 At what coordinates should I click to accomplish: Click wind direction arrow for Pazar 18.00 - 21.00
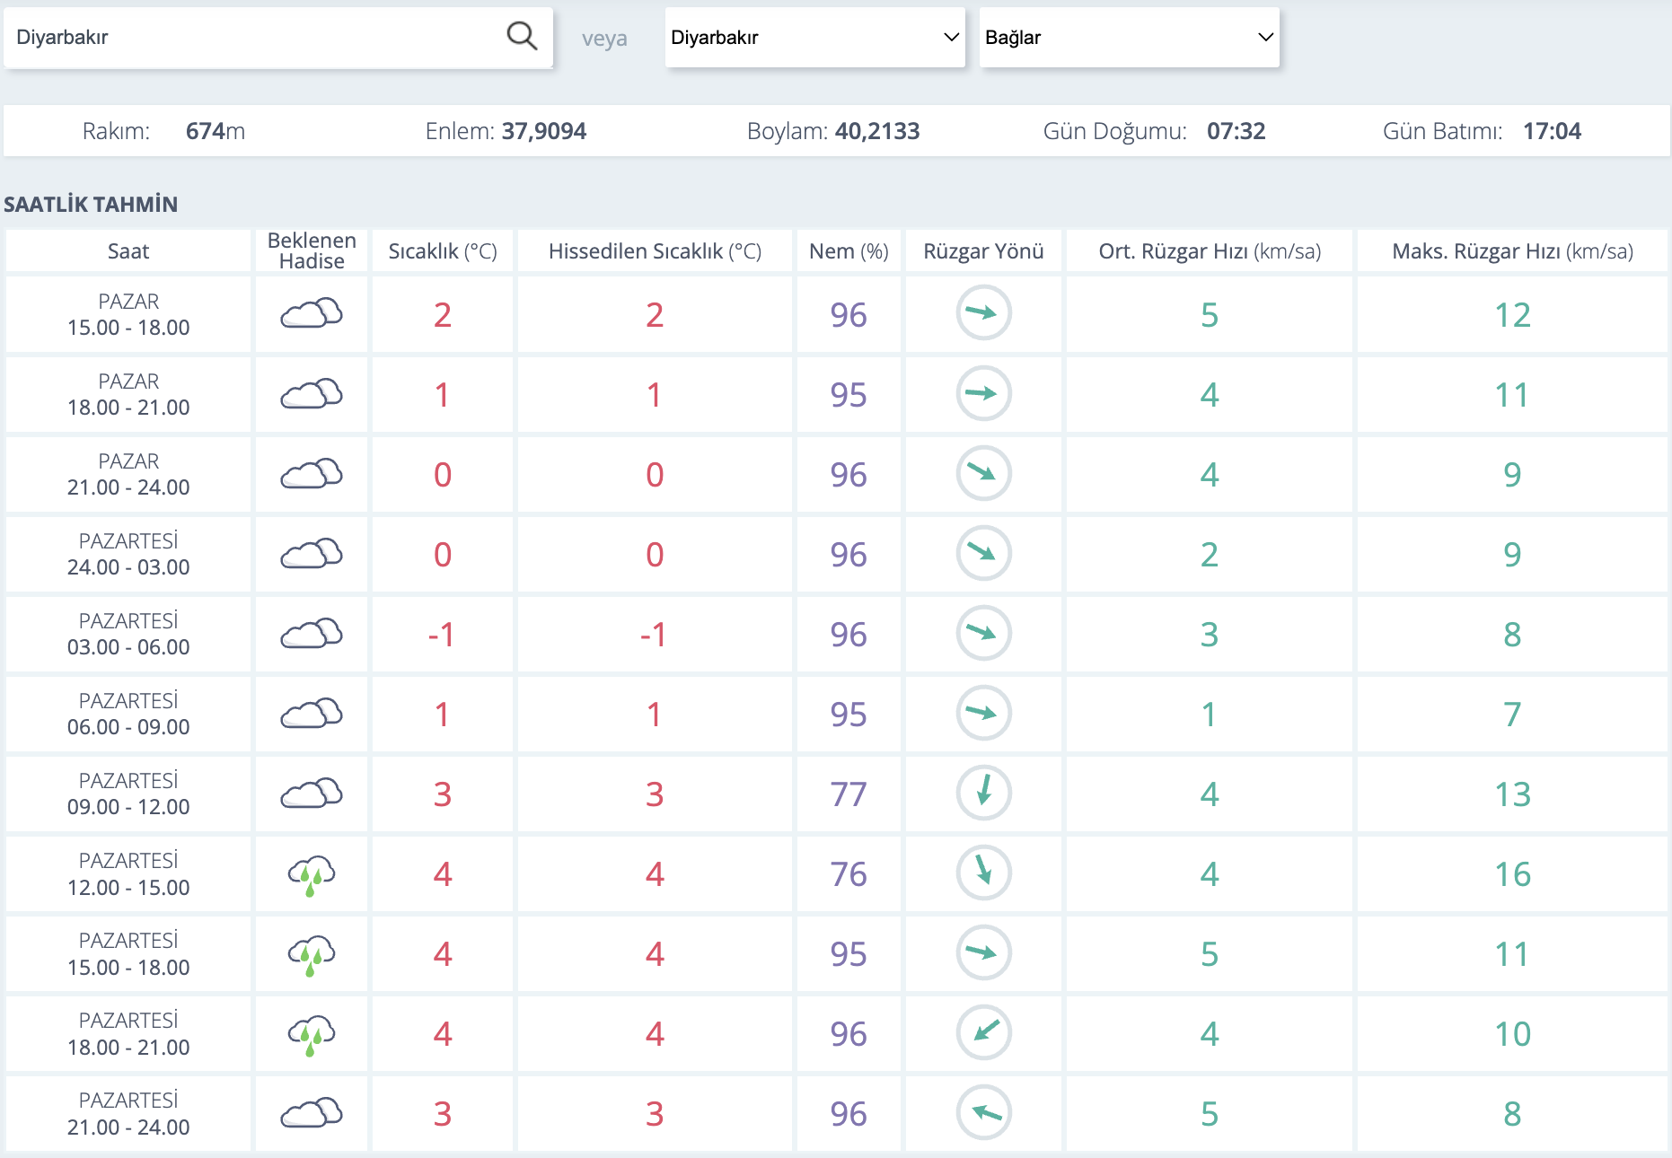983,393
